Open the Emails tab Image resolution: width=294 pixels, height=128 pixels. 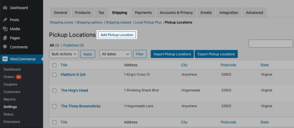click(206, 13)
